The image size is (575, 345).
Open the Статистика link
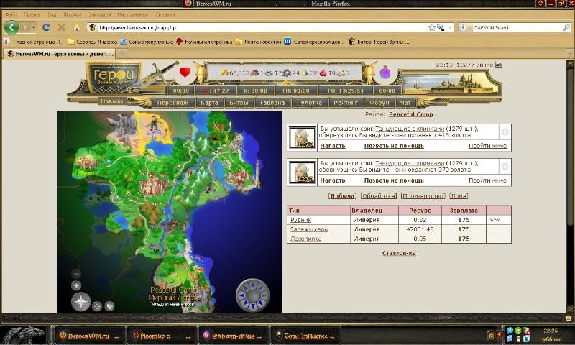[x=399, y=253]
